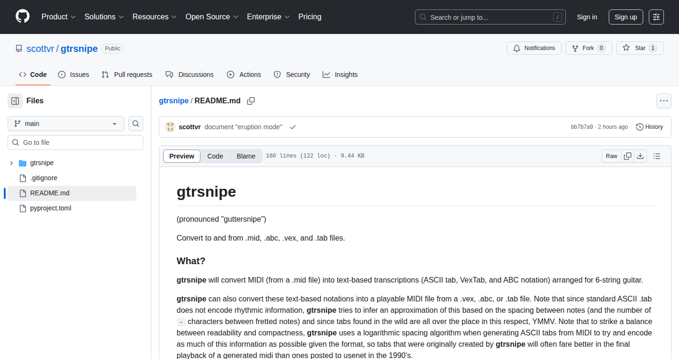Open scottvr commit author link
This screenshot has height=359, width=679.
pos(190,127)
